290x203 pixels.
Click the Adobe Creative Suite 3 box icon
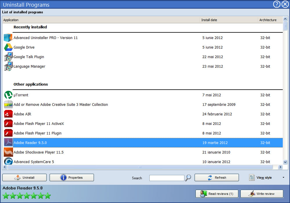click(8, 104)
